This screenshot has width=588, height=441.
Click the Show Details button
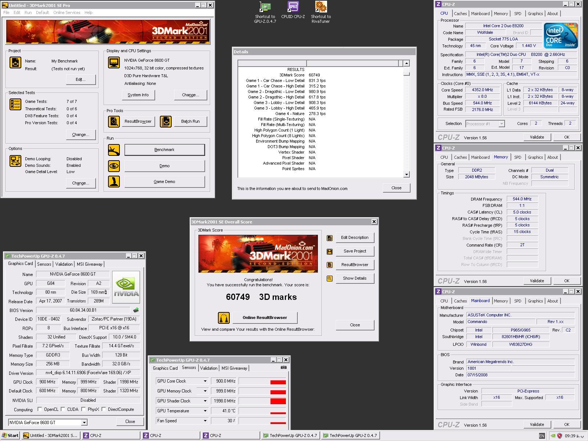pos(355,278)
